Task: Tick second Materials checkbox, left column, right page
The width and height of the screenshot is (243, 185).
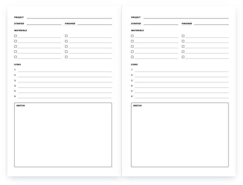Action: pyautogui.click(x=132, y=41)
